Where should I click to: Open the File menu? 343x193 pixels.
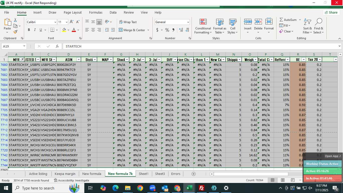7,12
